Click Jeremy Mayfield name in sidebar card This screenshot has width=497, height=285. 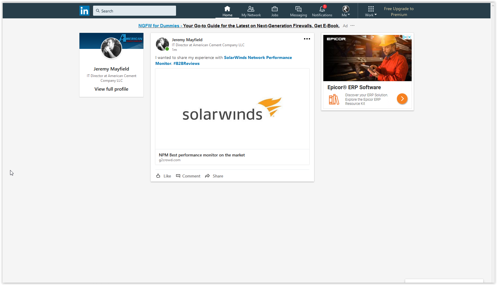[111, 69]
